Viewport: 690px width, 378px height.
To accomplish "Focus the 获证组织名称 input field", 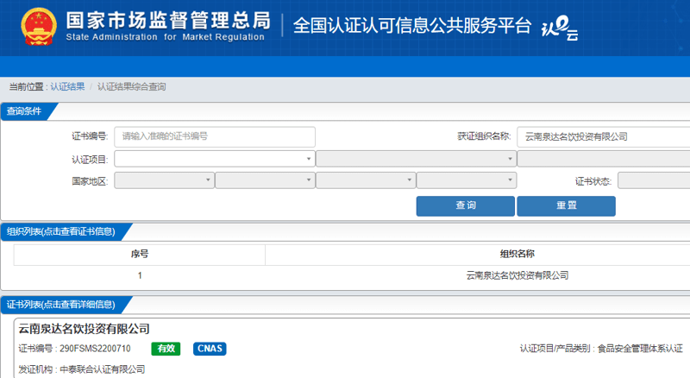I will pyautogui.click(x=603, y=136).
